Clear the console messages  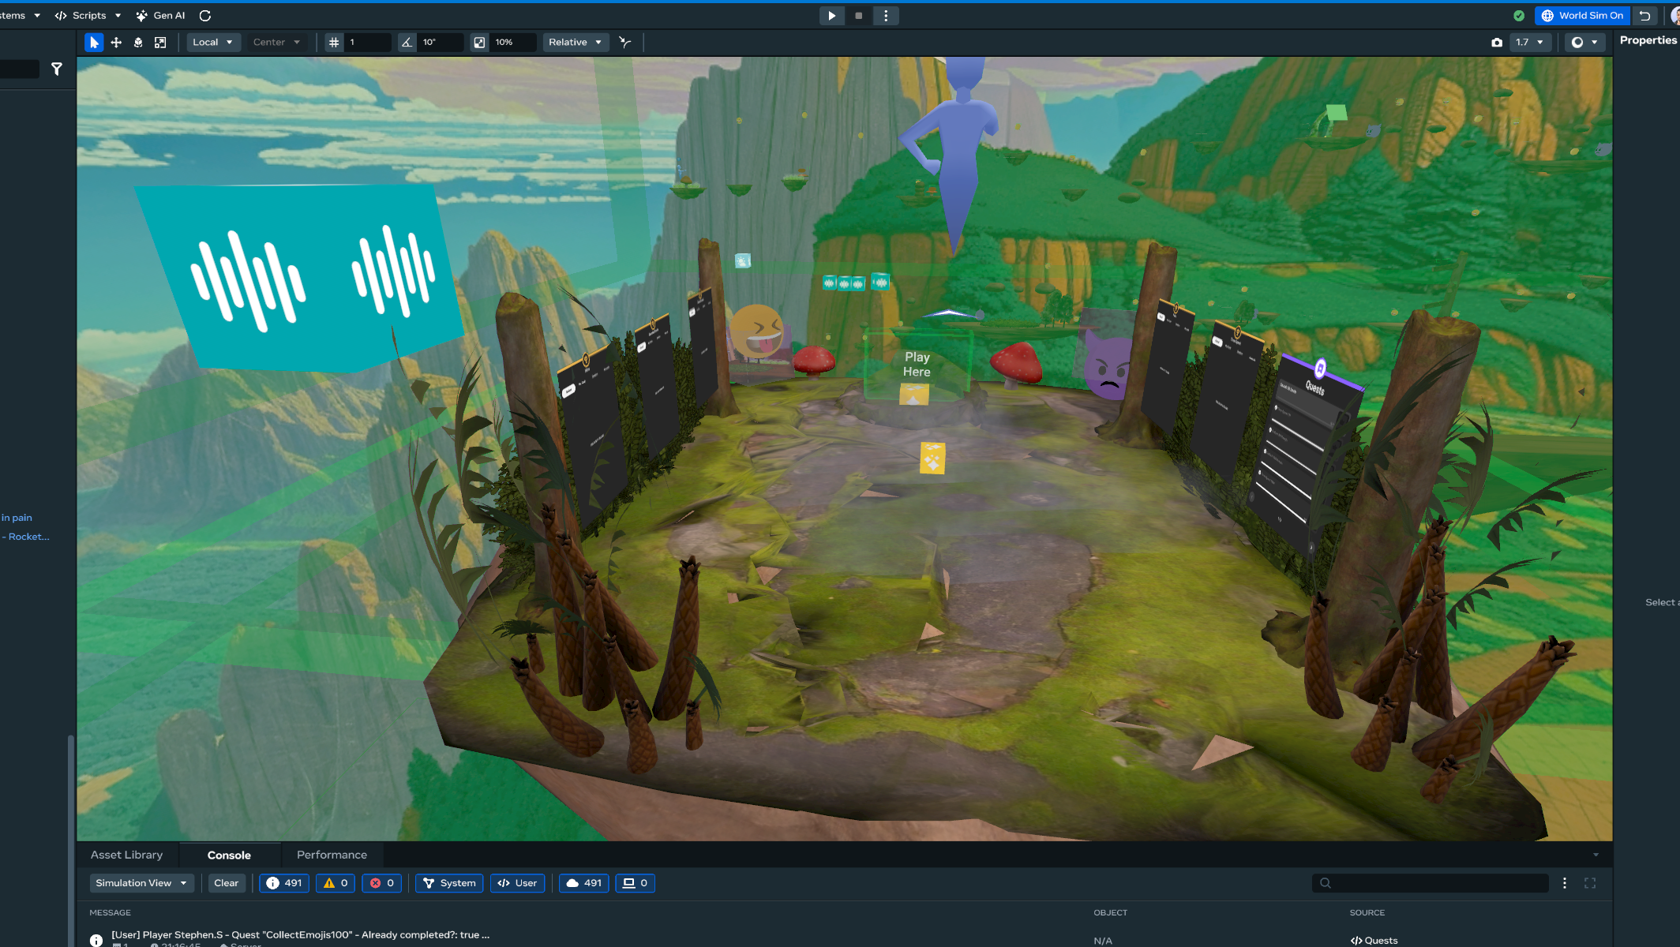point(226,883)
